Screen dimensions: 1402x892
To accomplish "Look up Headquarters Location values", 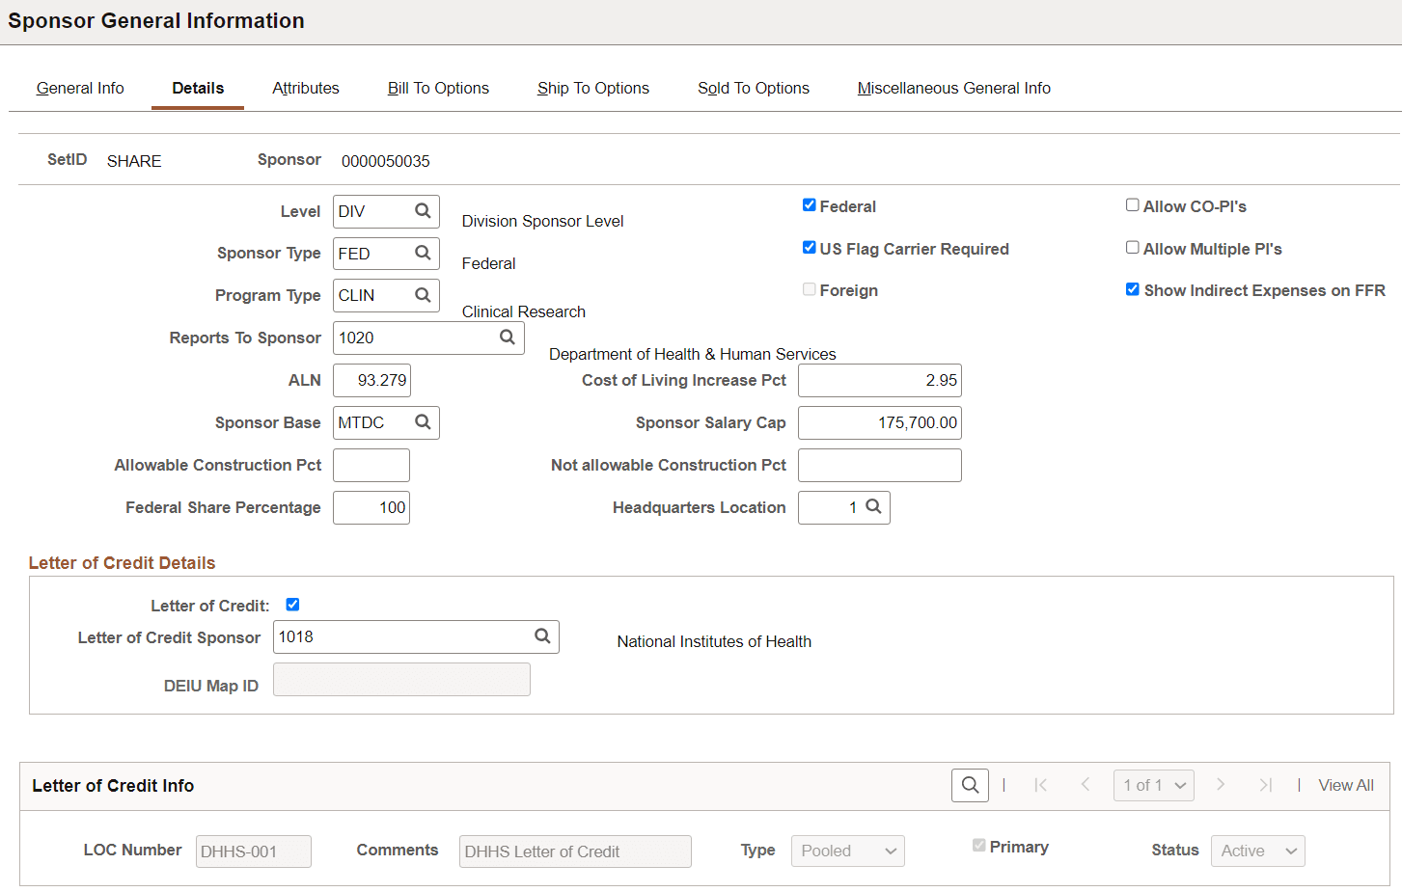I will (x=873, y=507).
